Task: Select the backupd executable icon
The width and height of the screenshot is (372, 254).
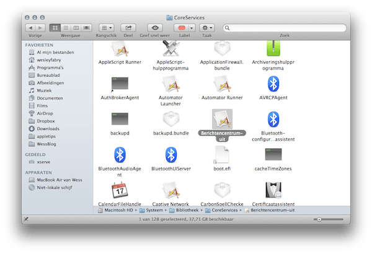Action: click(x=120, y=119)
